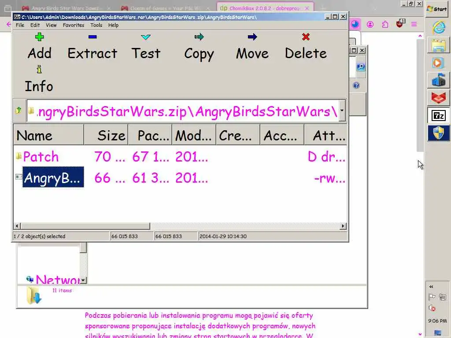Expand the address path dropdown

(342, 110)
